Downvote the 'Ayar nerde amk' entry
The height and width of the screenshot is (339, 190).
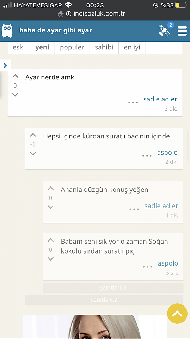15,95
